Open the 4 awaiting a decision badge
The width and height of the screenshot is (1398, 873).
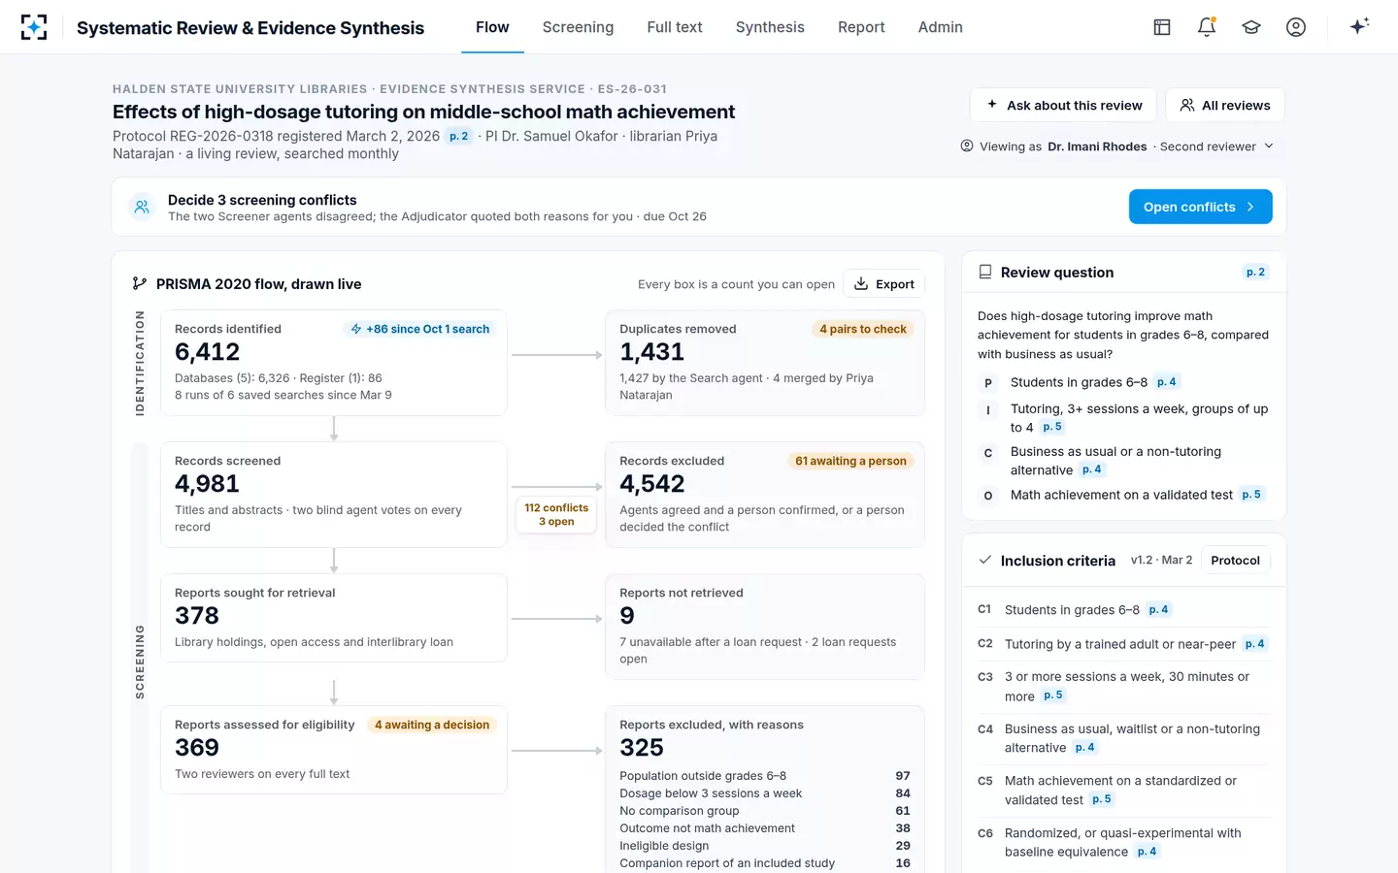tap(431, 725)
